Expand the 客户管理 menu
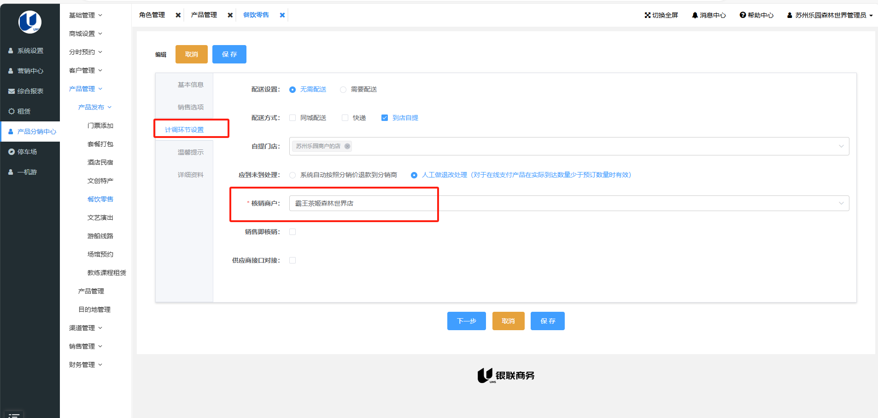Screen dimensions: 878x418 (86, 70)
